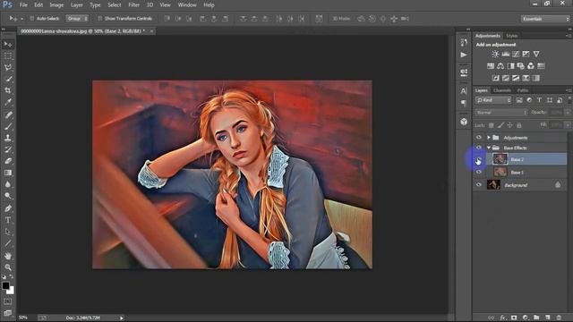This screenshot has height=322, width=573.
Task: Open the Character panel icon
Action: point(464,91)
